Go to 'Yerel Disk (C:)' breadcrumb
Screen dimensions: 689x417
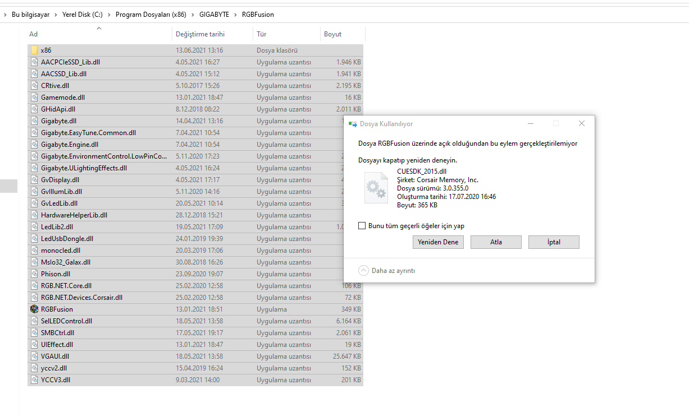(x=83, y=15)
